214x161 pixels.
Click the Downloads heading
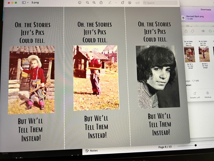(206, 9)
